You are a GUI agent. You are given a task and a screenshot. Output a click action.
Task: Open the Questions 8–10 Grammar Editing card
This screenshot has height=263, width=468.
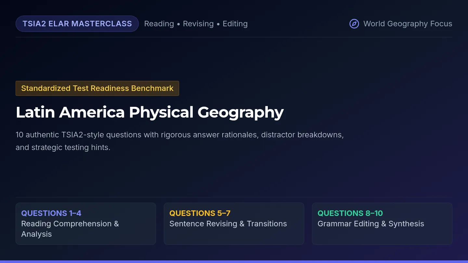382,224
